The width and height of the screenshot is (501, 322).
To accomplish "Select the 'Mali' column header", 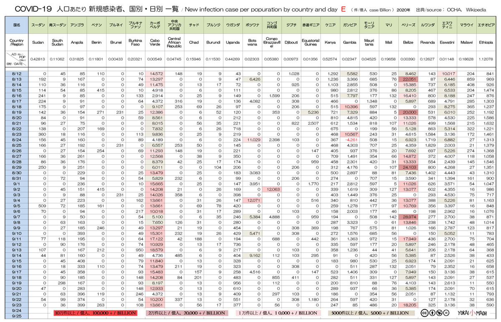I will (x=388, y=43).
